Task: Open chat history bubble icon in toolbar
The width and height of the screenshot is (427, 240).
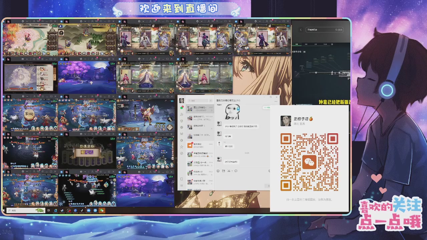Action: (x=236, y=171)
